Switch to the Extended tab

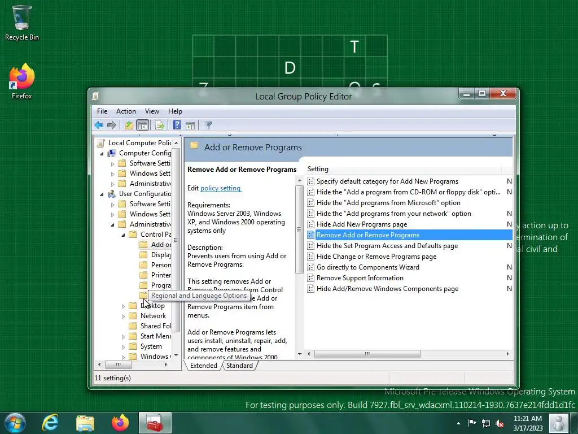point(203,366)
